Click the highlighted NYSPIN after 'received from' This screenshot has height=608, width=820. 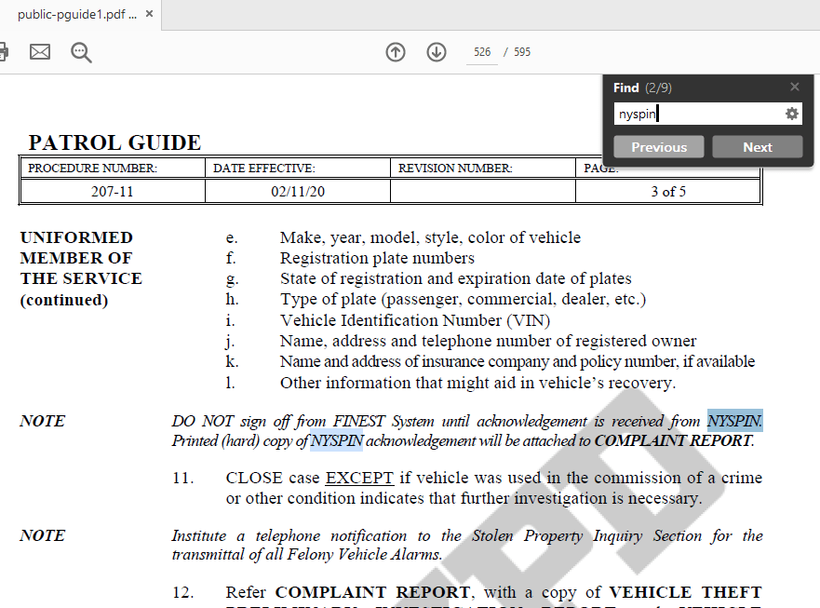click(733, 421)
